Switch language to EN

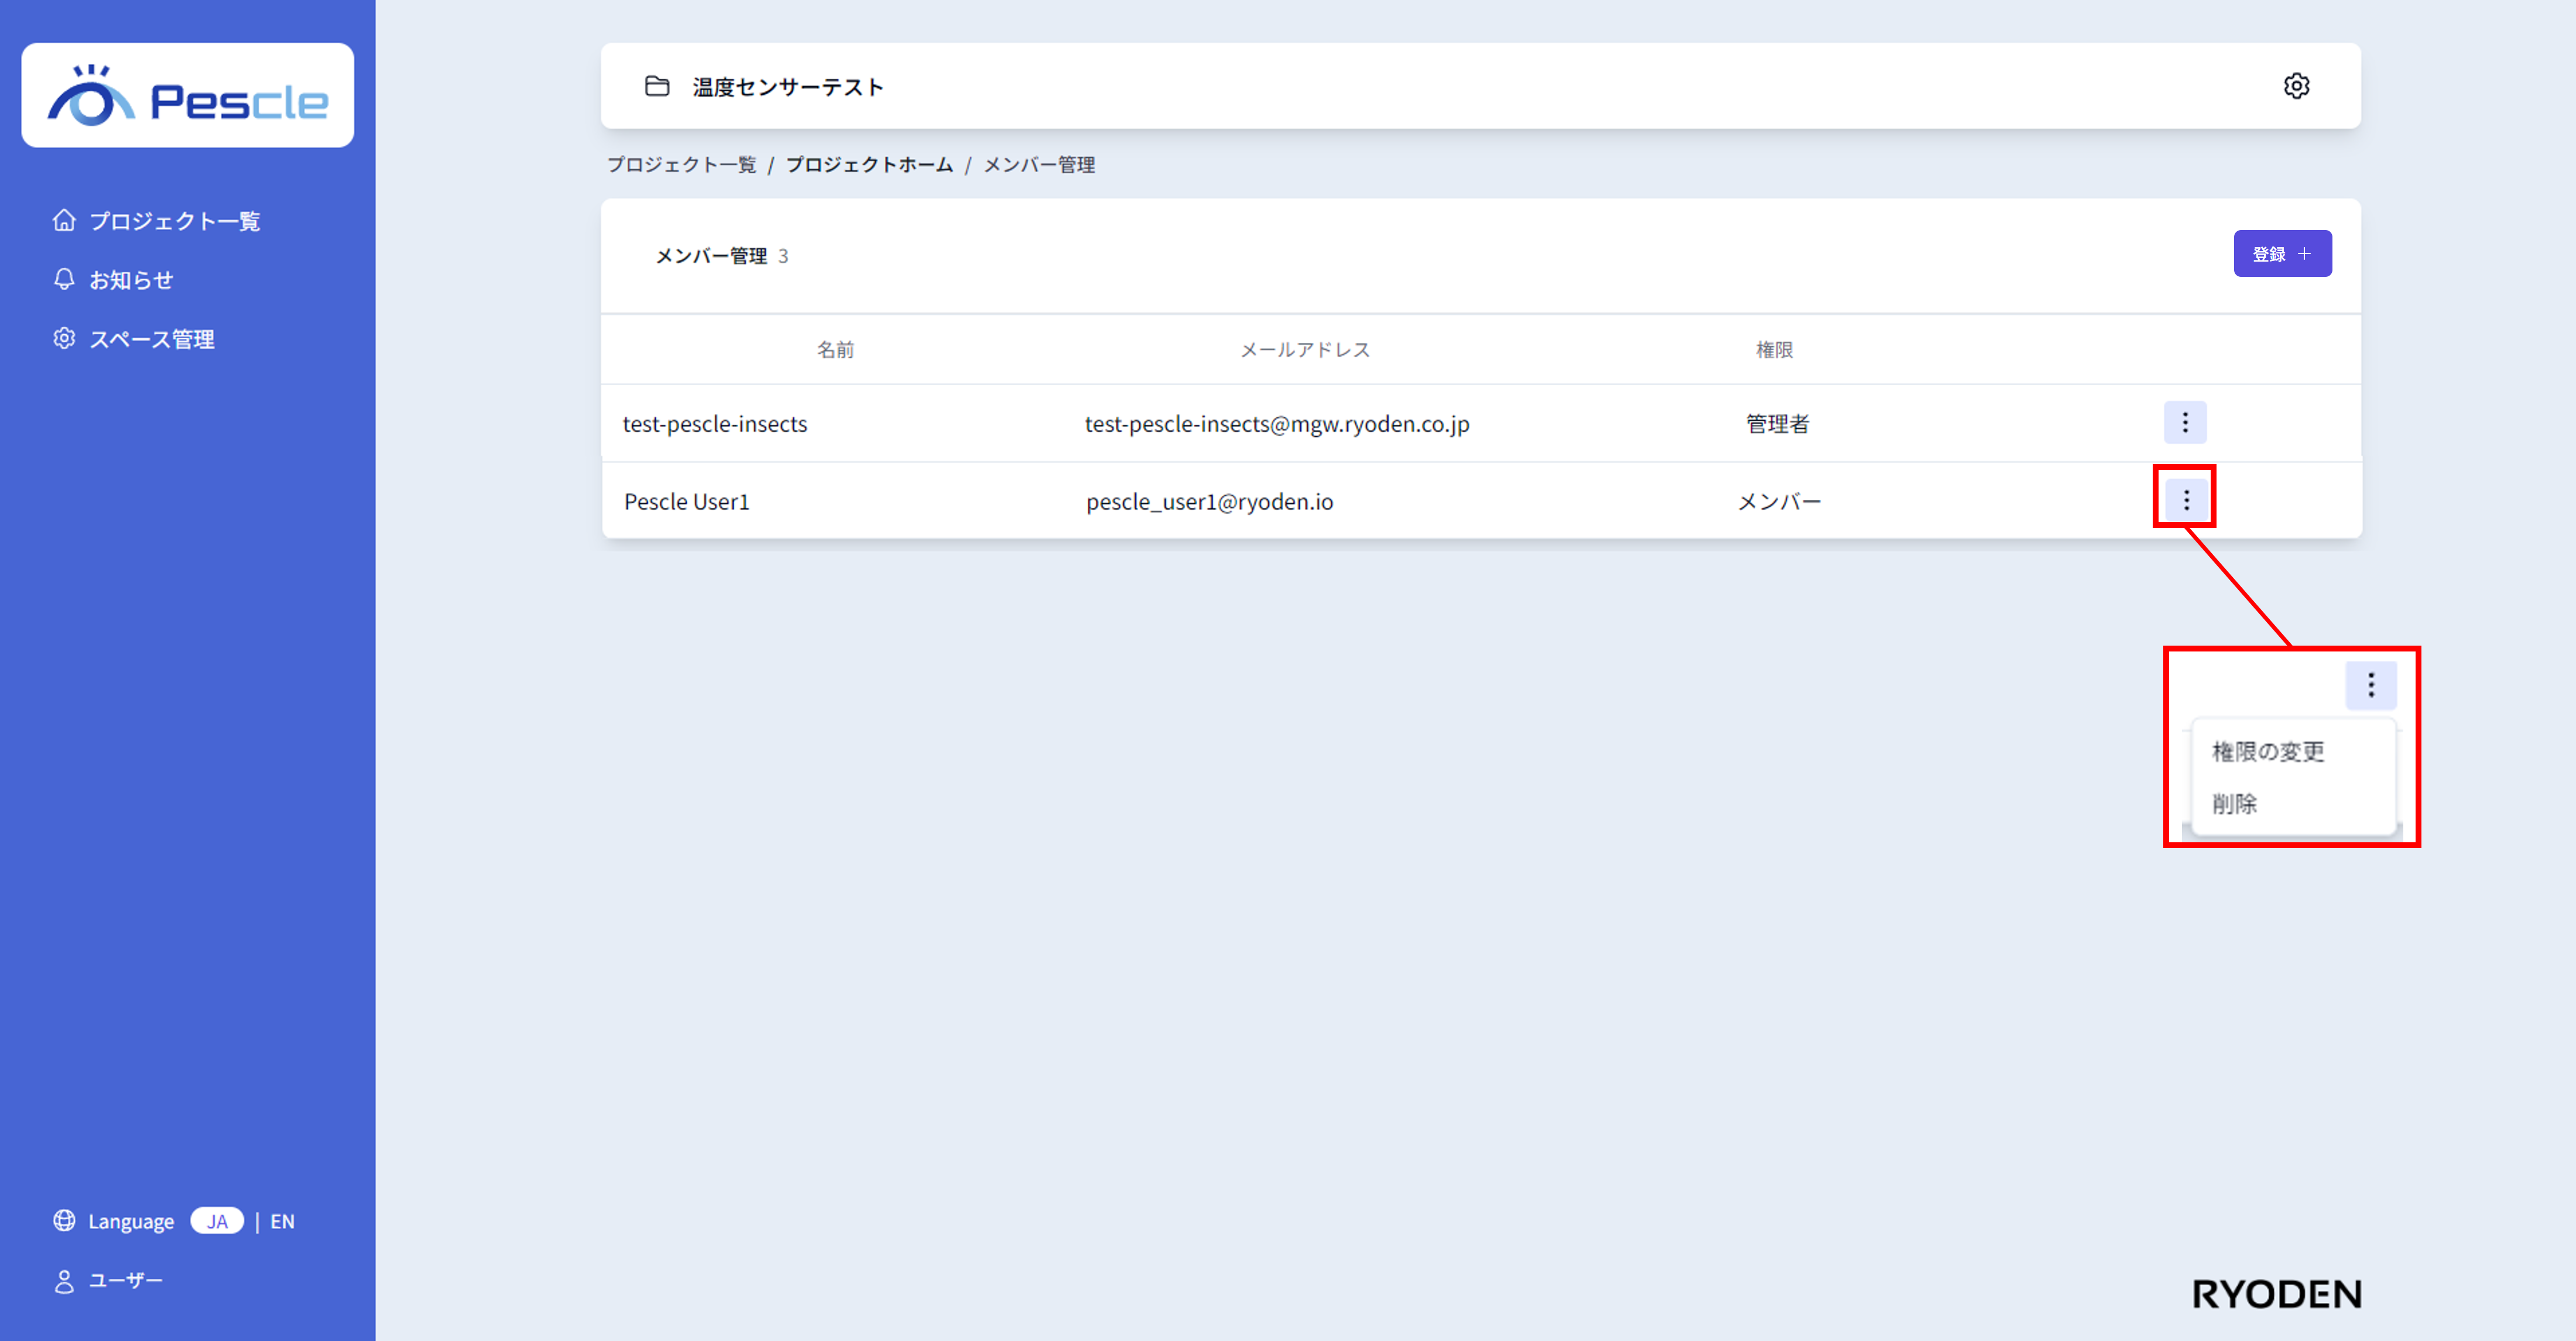pyautogui.click(x=283, y=1221)
